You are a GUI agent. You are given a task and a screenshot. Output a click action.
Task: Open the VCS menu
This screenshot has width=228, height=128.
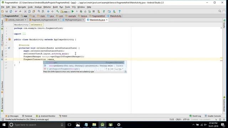74,7
